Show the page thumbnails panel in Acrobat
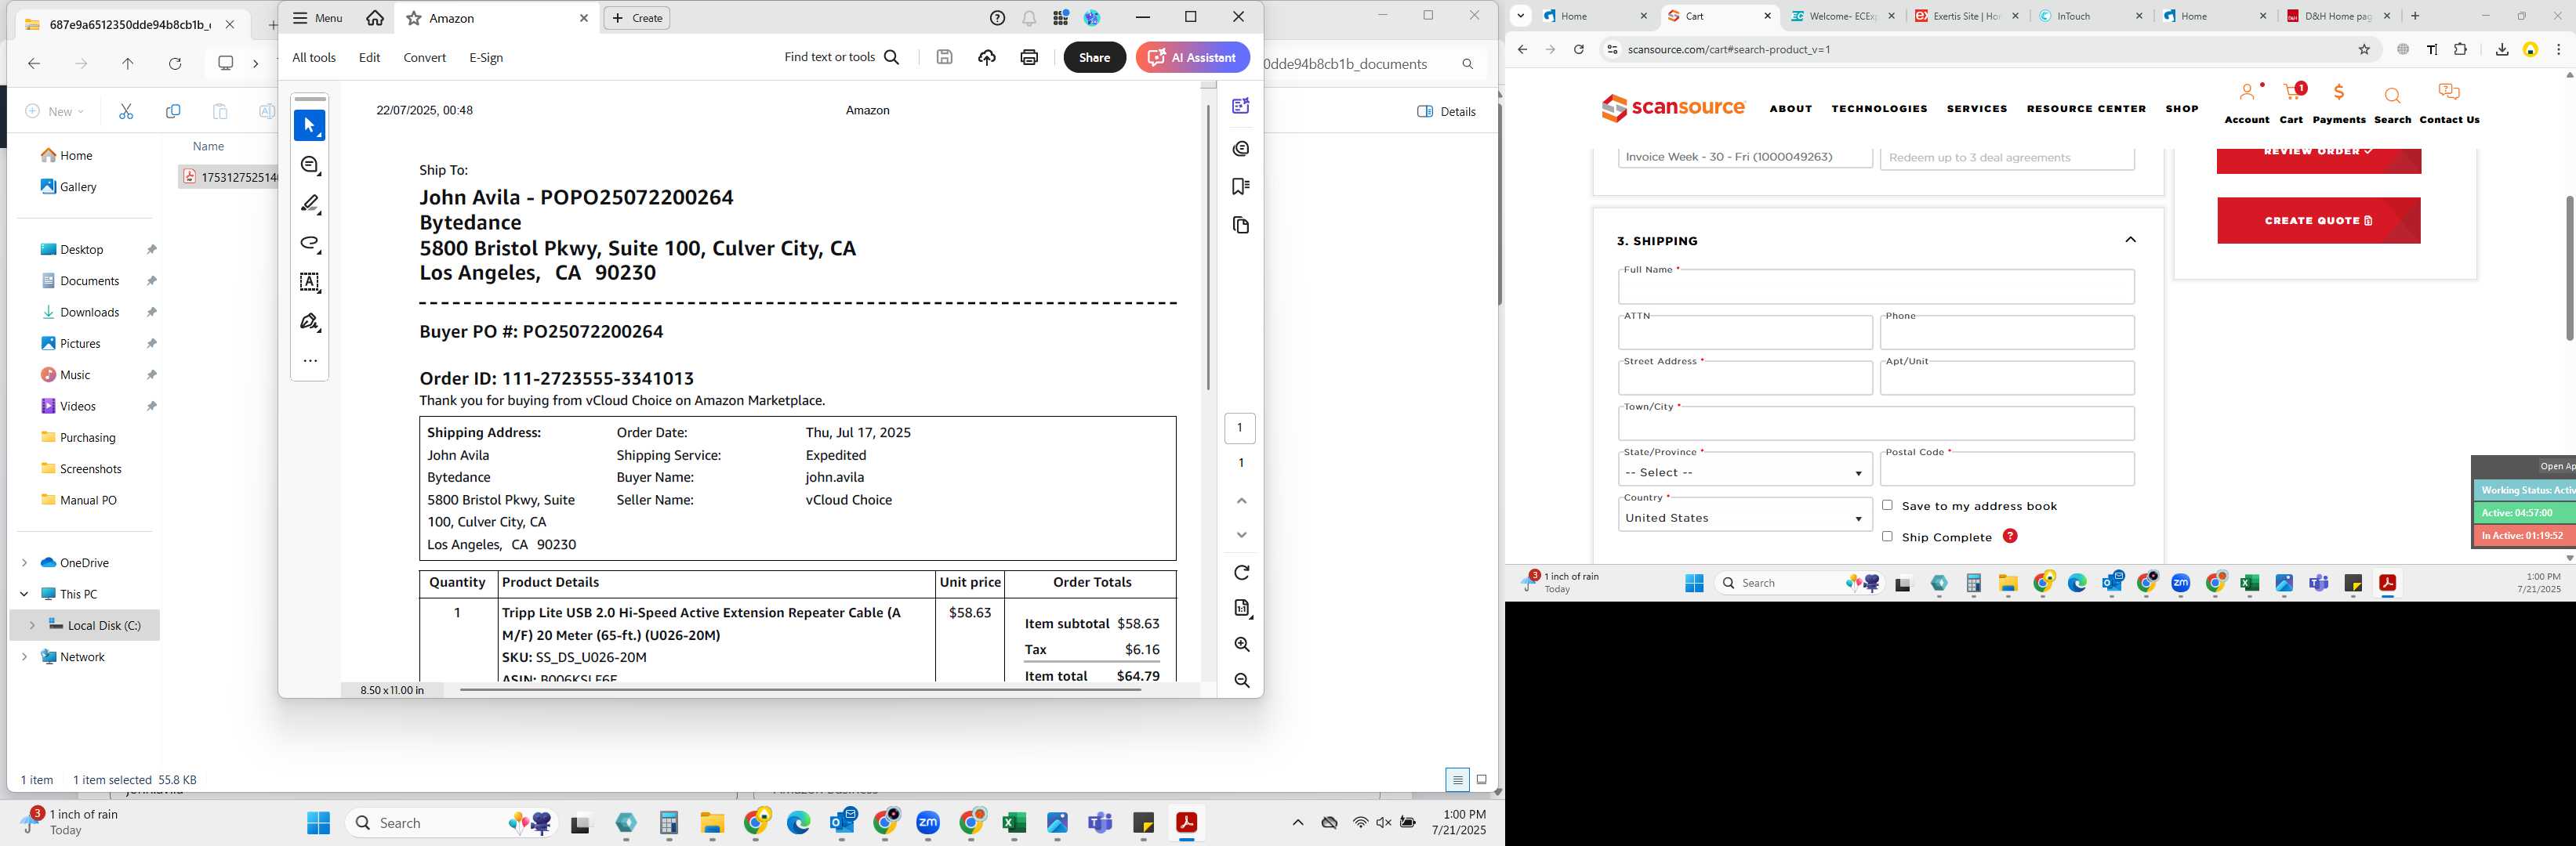The height and width of the screenshot is (846, 2576). click(x=1241, y=226)
